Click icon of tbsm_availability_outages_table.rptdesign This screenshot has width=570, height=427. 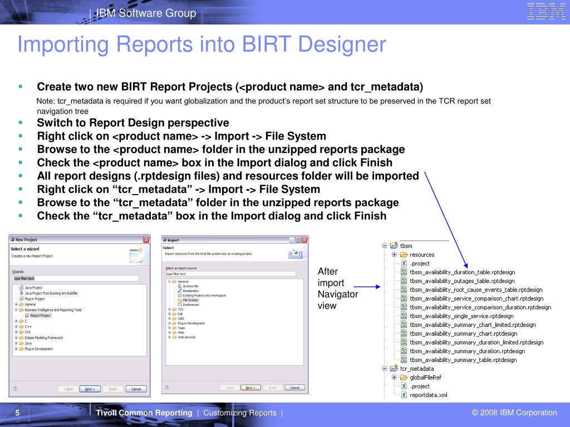click(x=404, y=281)
